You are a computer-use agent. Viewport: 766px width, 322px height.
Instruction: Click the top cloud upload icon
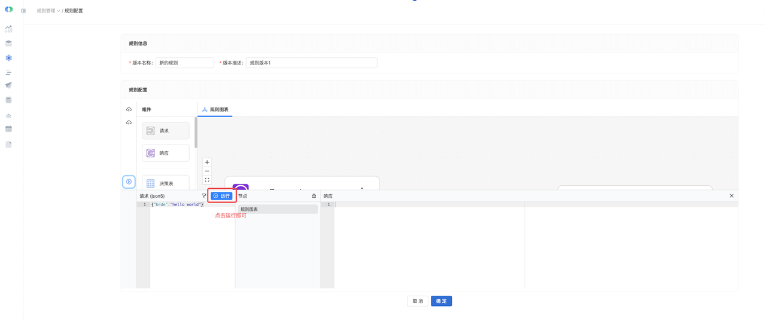click(129, 109)
